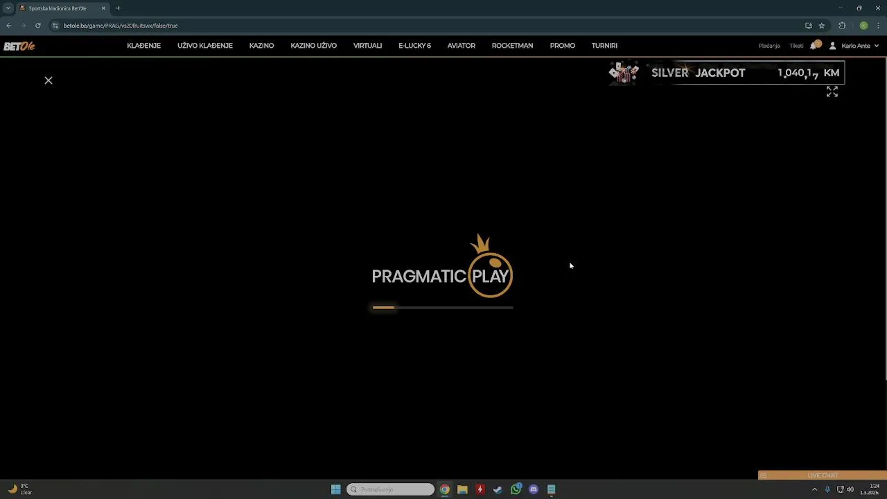
Task: Open the KAZINO section
Action: pos(261,46)
